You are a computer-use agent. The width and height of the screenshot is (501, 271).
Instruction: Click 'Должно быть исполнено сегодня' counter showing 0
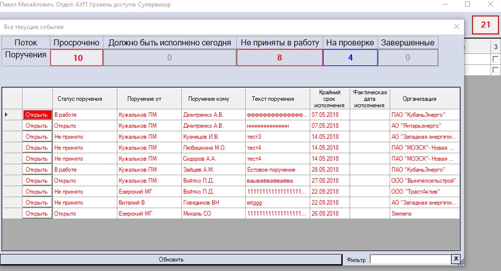pos(169,58)
